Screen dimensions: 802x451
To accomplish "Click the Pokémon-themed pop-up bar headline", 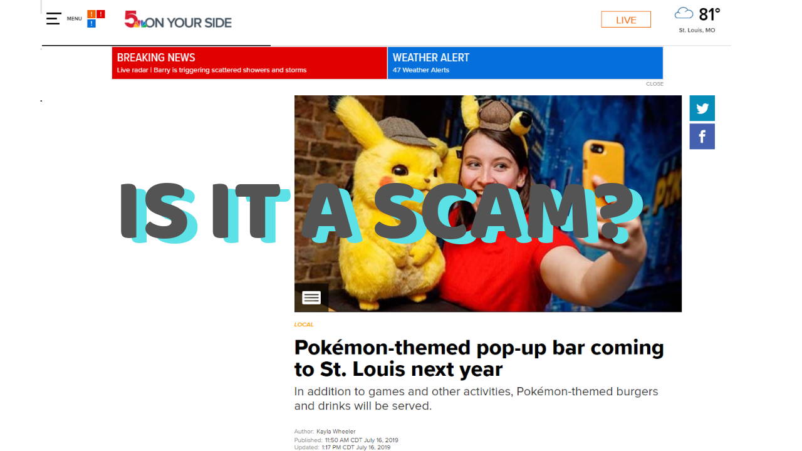I will (x=479, y=358).
